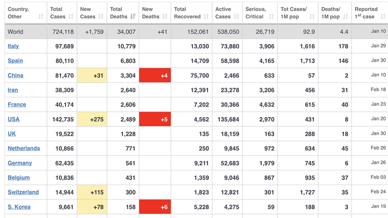Click the Total Cases sort arrows

(71, 16)
